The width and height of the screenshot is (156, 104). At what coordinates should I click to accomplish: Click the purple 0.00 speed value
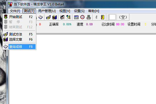[89, 24]
